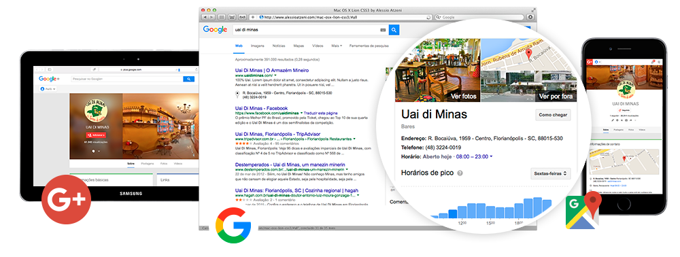Open 'Uai Di Minas | O Armazém Mineiro' result
Screen dimensions: 680x257
272,70
